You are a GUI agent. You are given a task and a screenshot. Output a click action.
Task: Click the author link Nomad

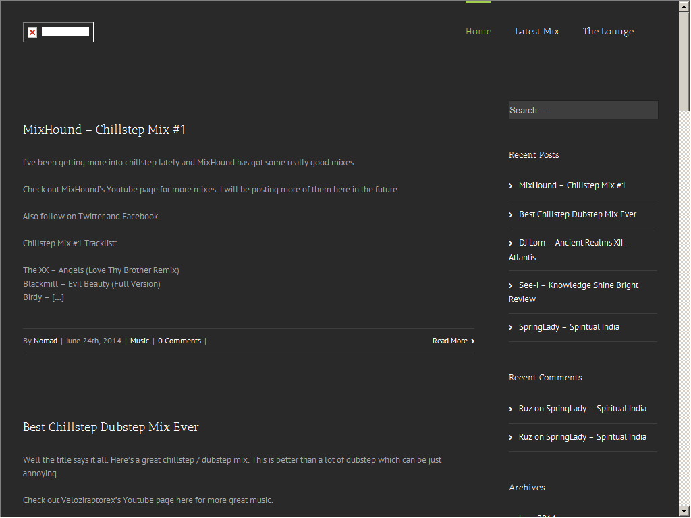click(45, 341)
